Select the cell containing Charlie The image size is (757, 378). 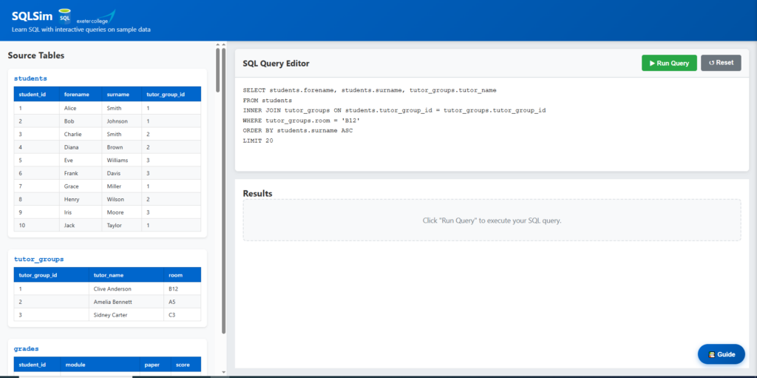tap(81, 135)
